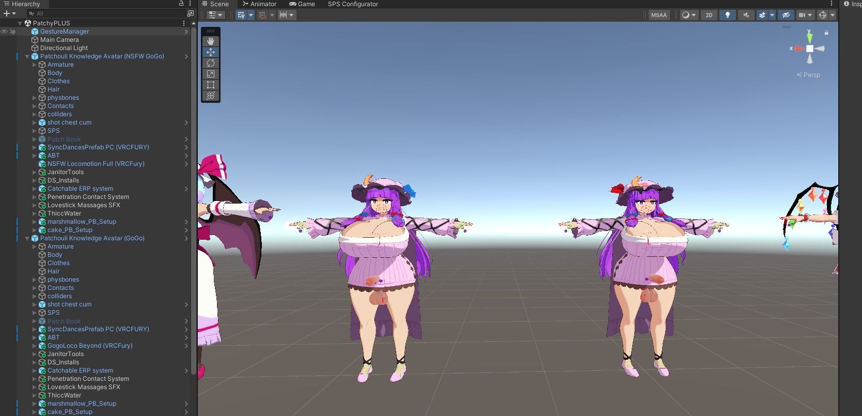Open GogoLoco Beyond (VRCFury) prefab chevron
The width and height of the screenshot is (862, 416).
186,346
